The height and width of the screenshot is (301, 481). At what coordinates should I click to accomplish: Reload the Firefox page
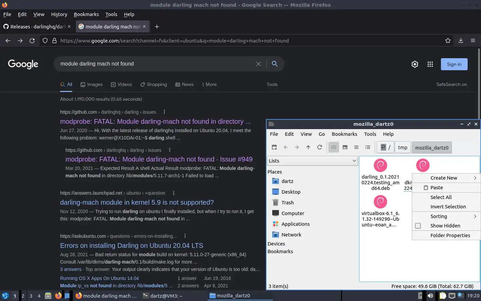(32, 40)
